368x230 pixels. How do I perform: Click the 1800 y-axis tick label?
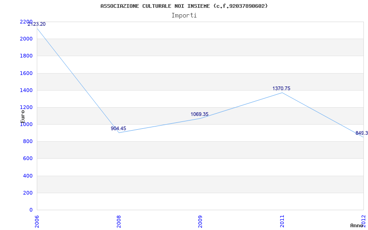[x=26, y=56]
